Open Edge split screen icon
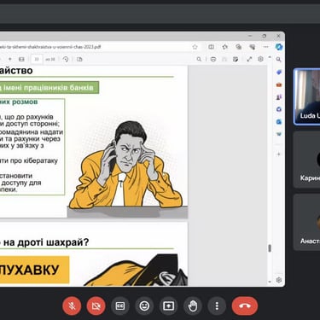This screenshot has width=320, height=320. coord(211,47)
